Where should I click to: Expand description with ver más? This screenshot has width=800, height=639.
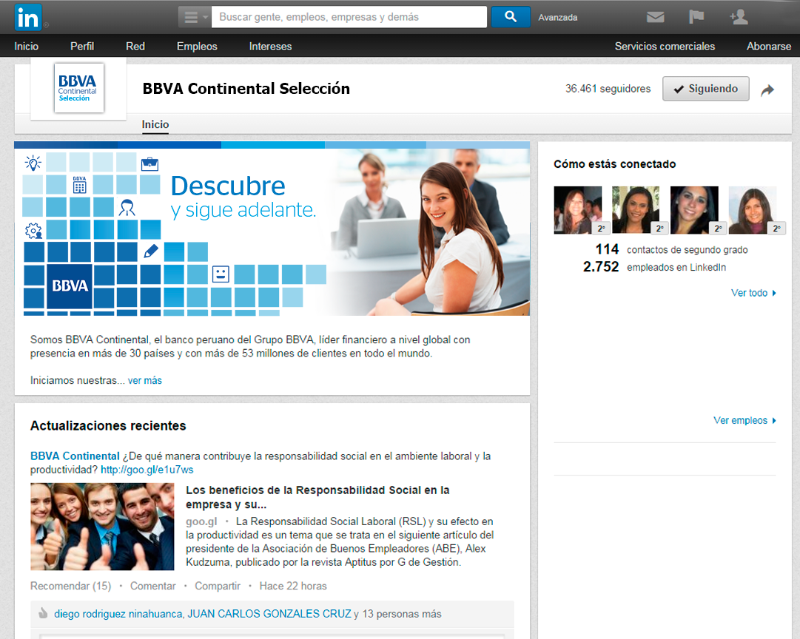(145, 380)
